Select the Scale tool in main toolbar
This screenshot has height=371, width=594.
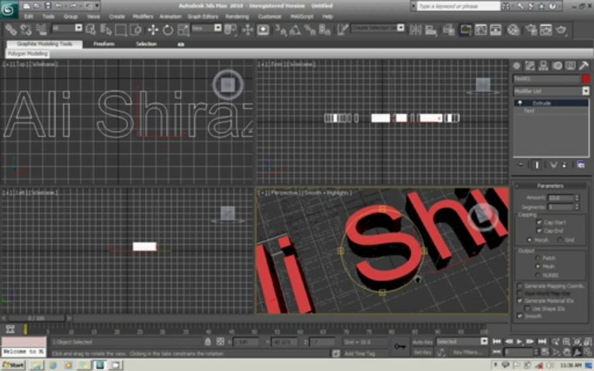(184, 29)
